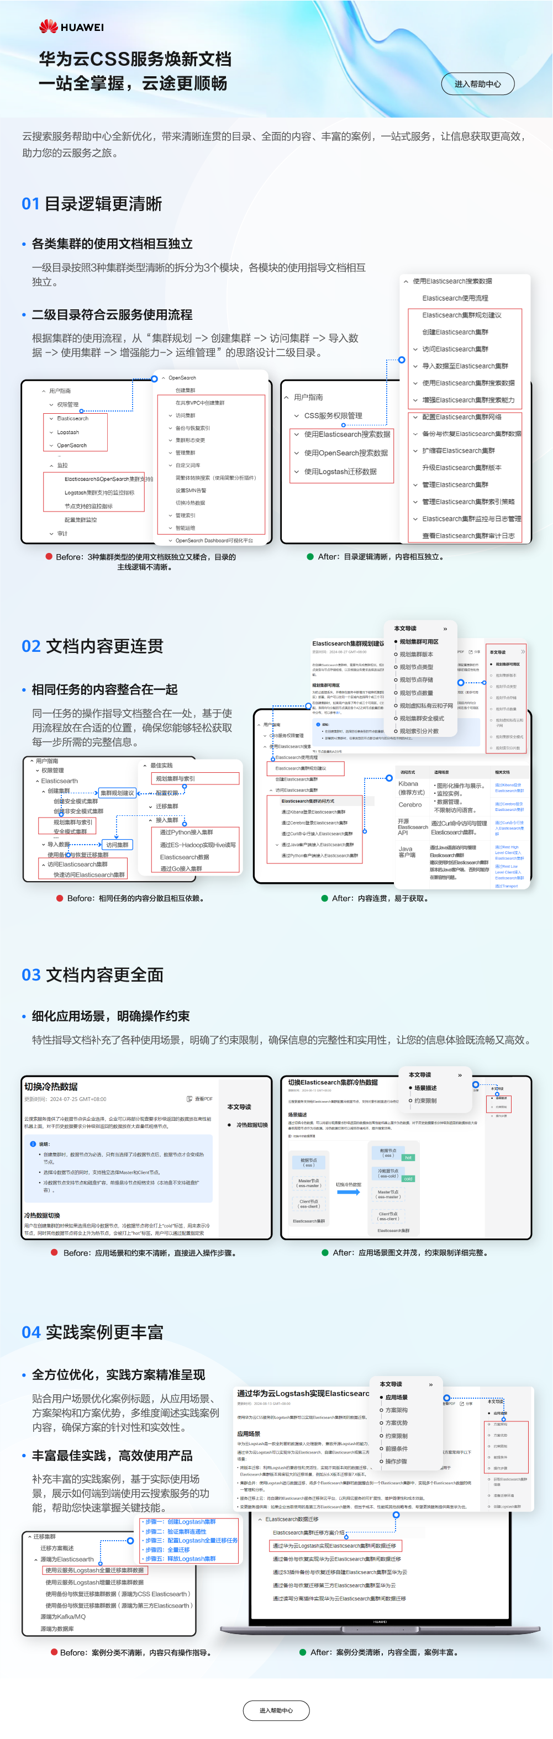The height and width of the screenshot is (1739, 553).
Task: Jump to 方案架构 in section 04 guide panel
Action: click(396, 1410)
